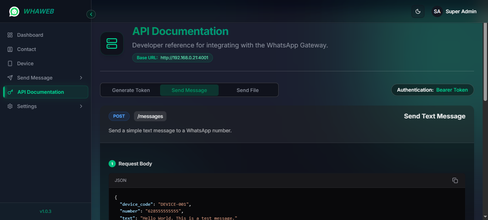Viewport: 488px width, 220px height.
Task: Expand the Send Message submenu
Action: [81, 77]
